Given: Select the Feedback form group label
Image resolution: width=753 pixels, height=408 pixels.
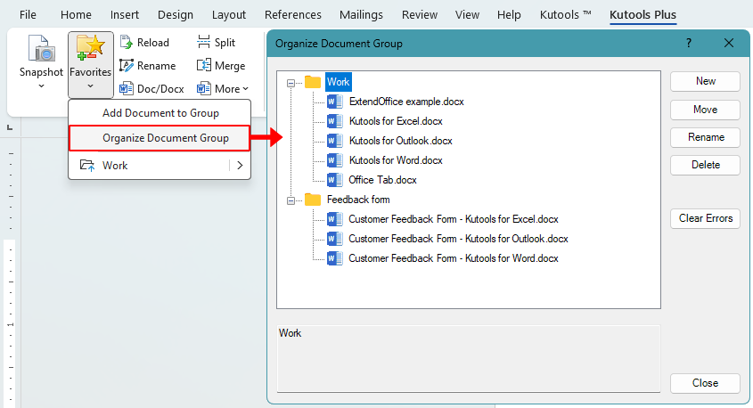Looking at the screenshot, I should pyautogui.click(x=358, y=200).
